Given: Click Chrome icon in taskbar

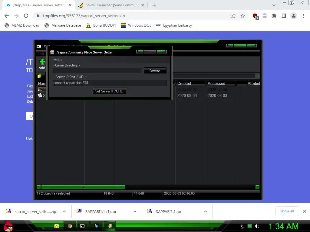Looking at the screenshot, I should pyautogui.click(x=70, y=226).
